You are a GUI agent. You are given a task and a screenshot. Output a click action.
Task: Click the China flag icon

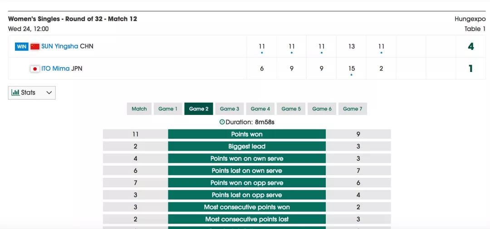click(x=35, y=47)
